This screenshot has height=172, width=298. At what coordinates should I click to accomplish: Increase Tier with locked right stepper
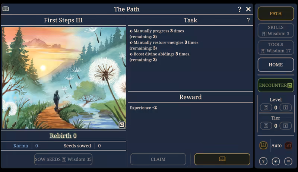pos(285,125)
